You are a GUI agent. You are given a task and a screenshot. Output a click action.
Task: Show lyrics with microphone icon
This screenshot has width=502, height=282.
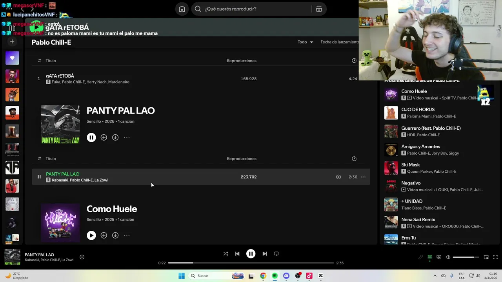click(x=420, y=257)
